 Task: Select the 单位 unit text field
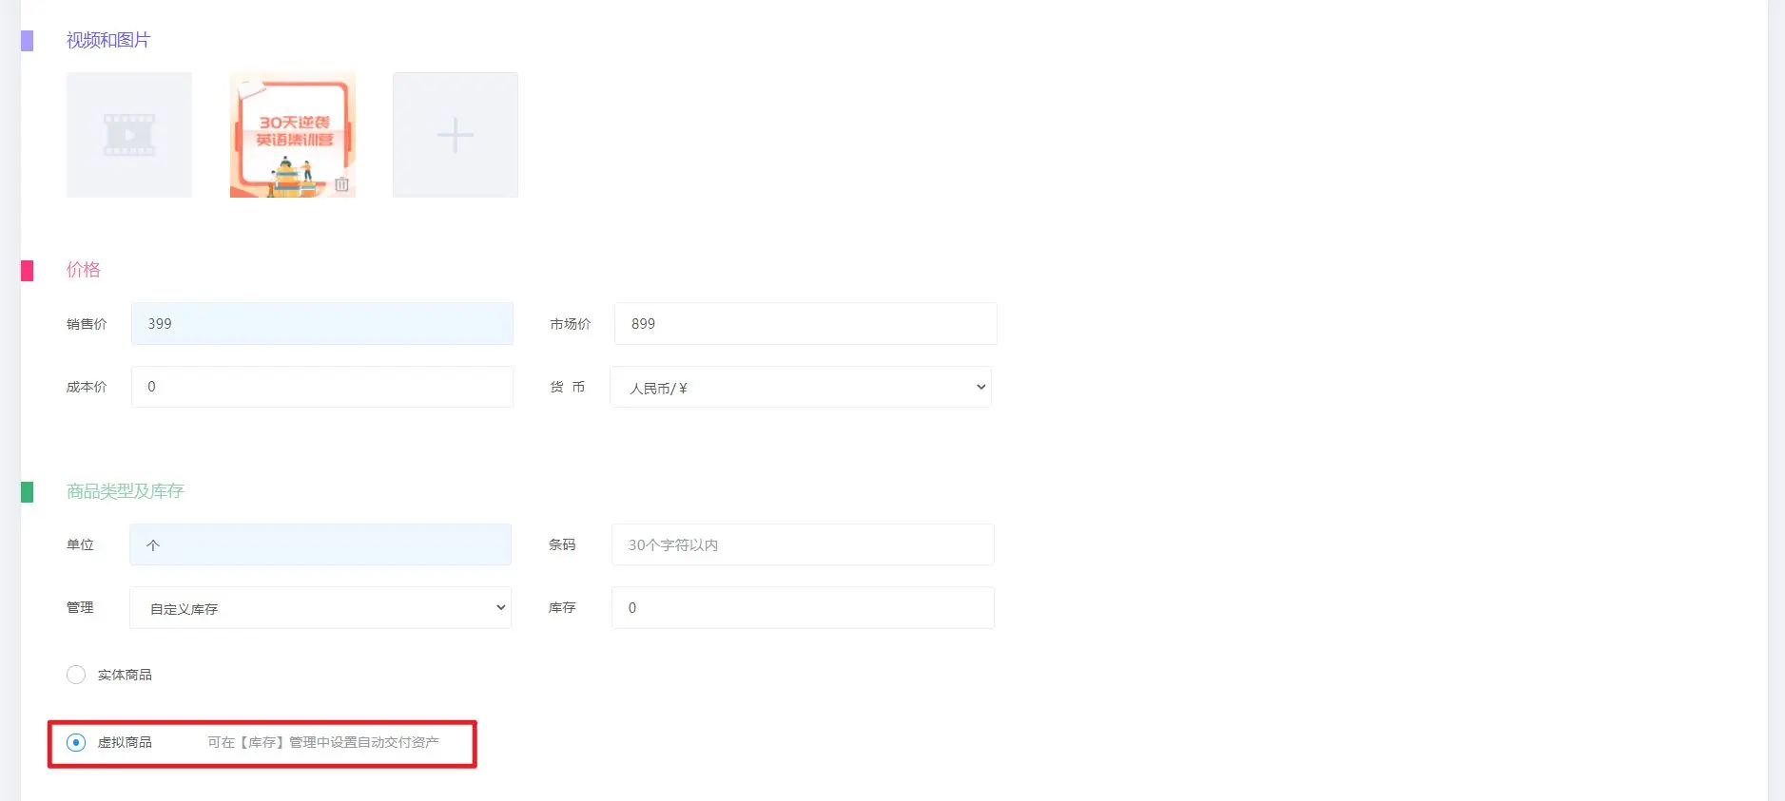320,545
